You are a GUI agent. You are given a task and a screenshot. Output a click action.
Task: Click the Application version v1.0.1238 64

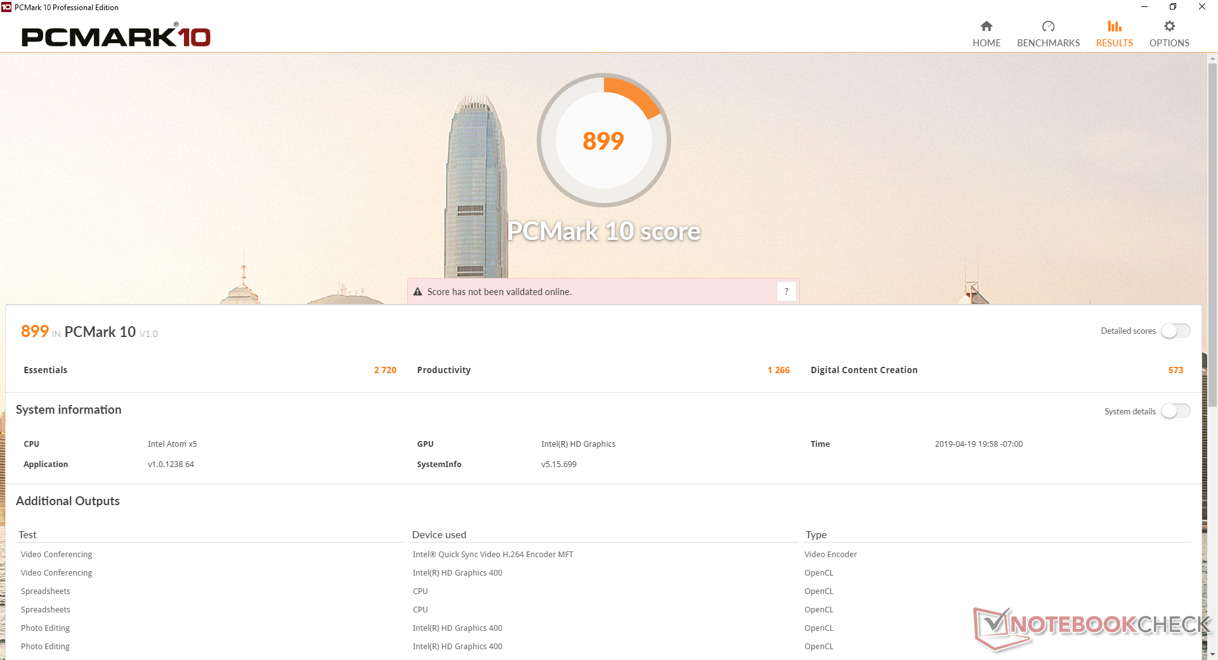171,465
